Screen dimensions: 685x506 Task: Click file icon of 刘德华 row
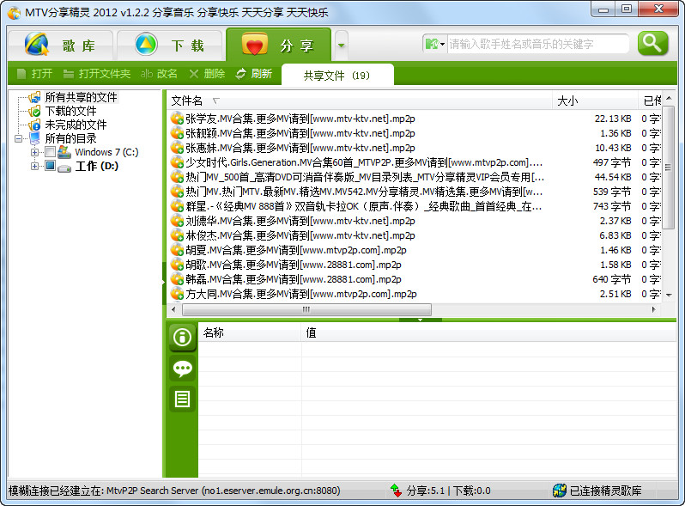tap(177, 221)
